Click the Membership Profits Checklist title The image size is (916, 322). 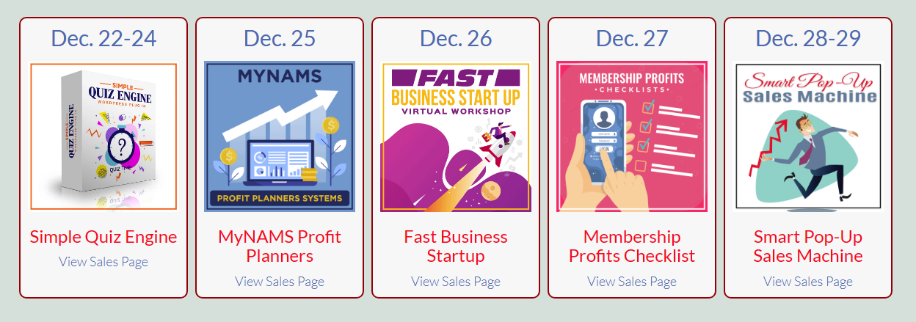click(x=632, y=246)
